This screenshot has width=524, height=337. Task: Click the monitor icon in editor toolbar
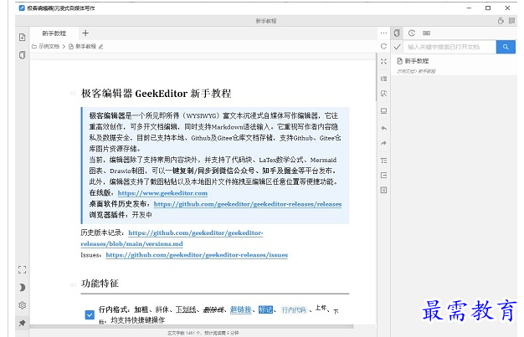[383, 111]
